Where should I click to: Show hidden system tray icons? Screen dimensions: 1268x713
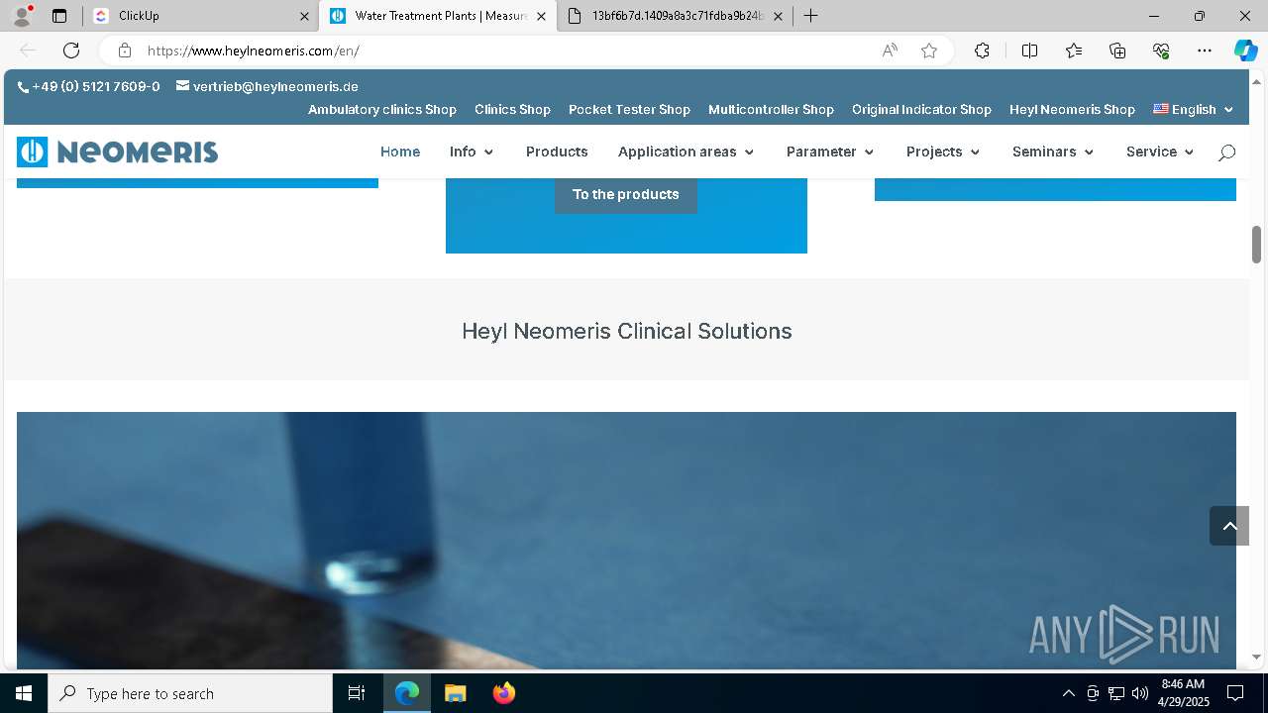[x=1068, y=693]
